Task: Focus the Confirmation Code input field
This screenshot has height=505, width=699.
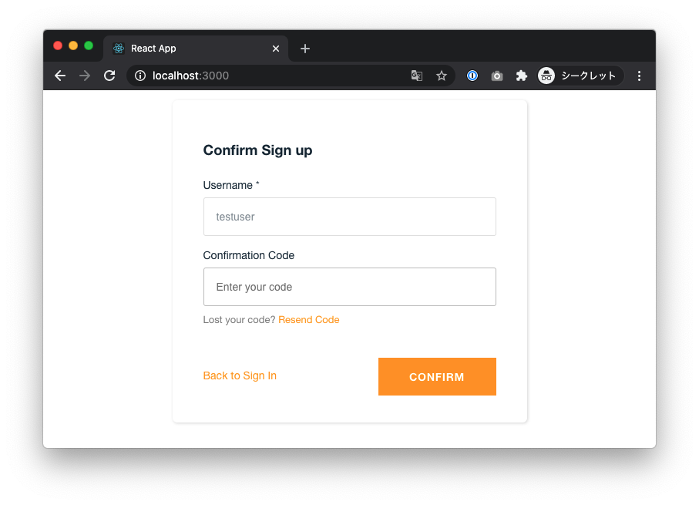Action: point(350,287)
